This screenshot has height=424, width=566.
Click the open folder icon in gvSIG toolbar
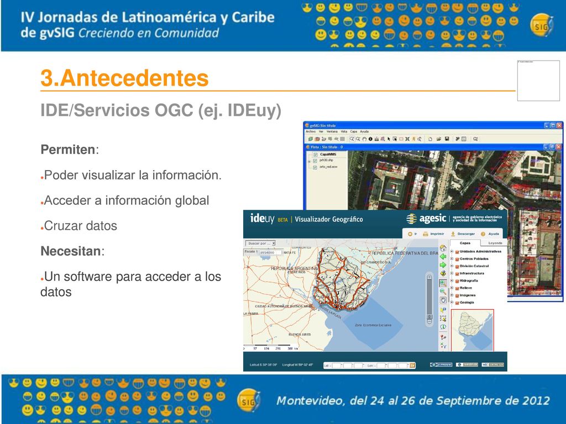(439, 139)
